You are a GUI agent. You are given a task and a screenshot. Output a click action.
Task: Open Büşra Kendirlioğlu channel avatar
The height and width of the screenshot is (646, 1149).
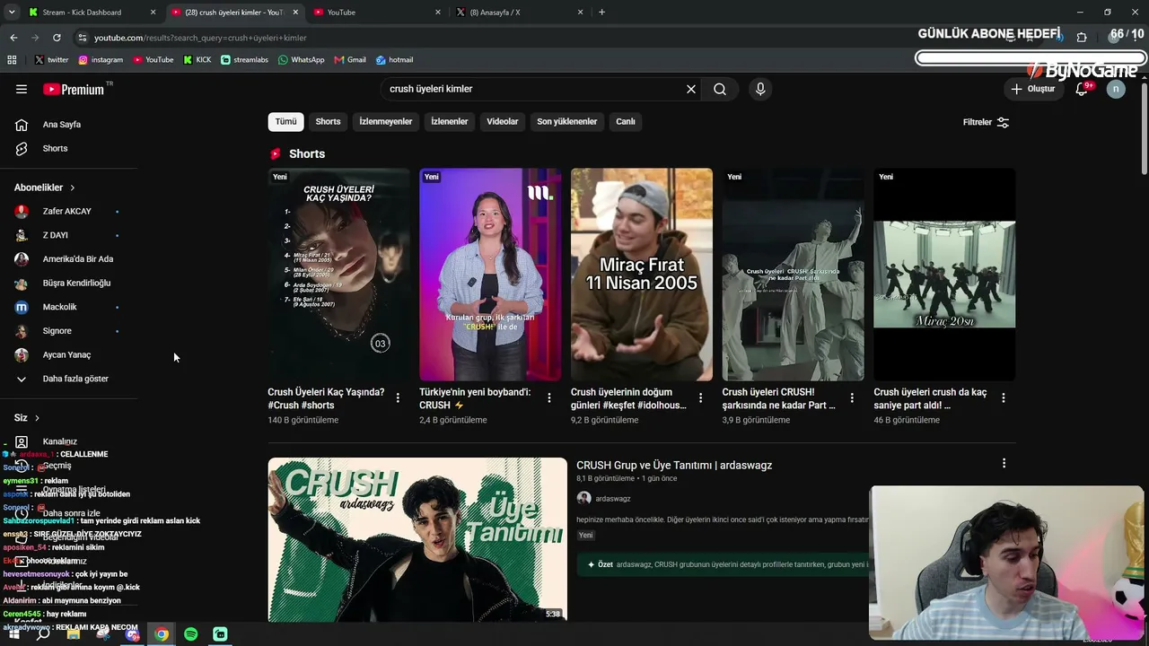pyautogui.click(x=22, y=283)
